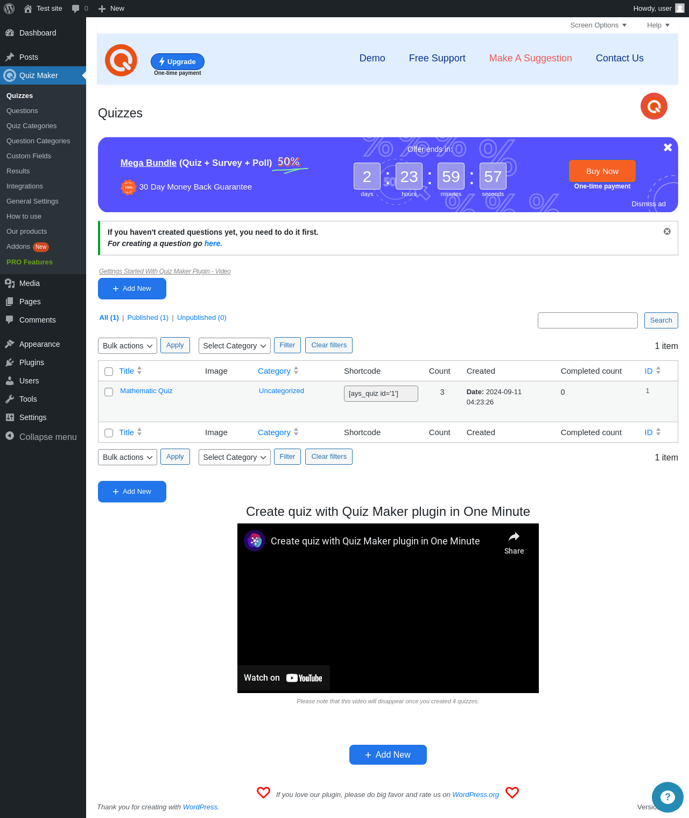Select the [ays_quiz id='1'] shortcode field
The width and height of the screenshot is (689, 818).
381,394
